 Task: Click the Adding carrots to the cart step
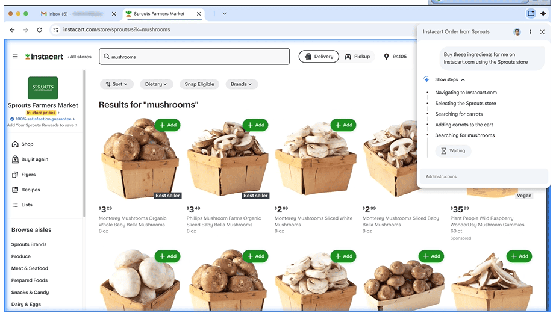(464, 125)
